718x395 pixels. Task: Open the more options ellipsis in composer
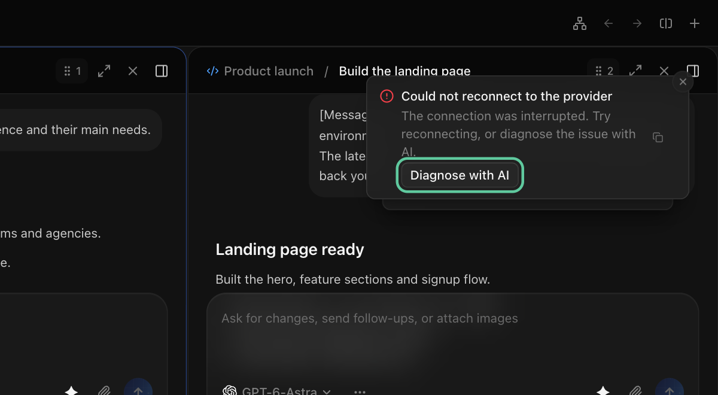click(360, 392)
